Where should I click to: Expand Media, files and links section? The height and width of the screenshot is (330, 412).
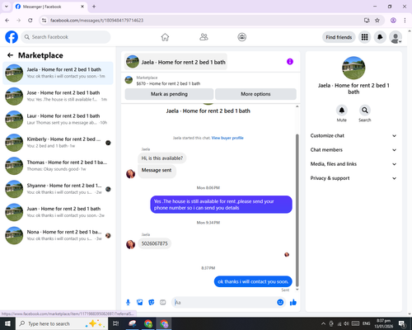[353, 164]
